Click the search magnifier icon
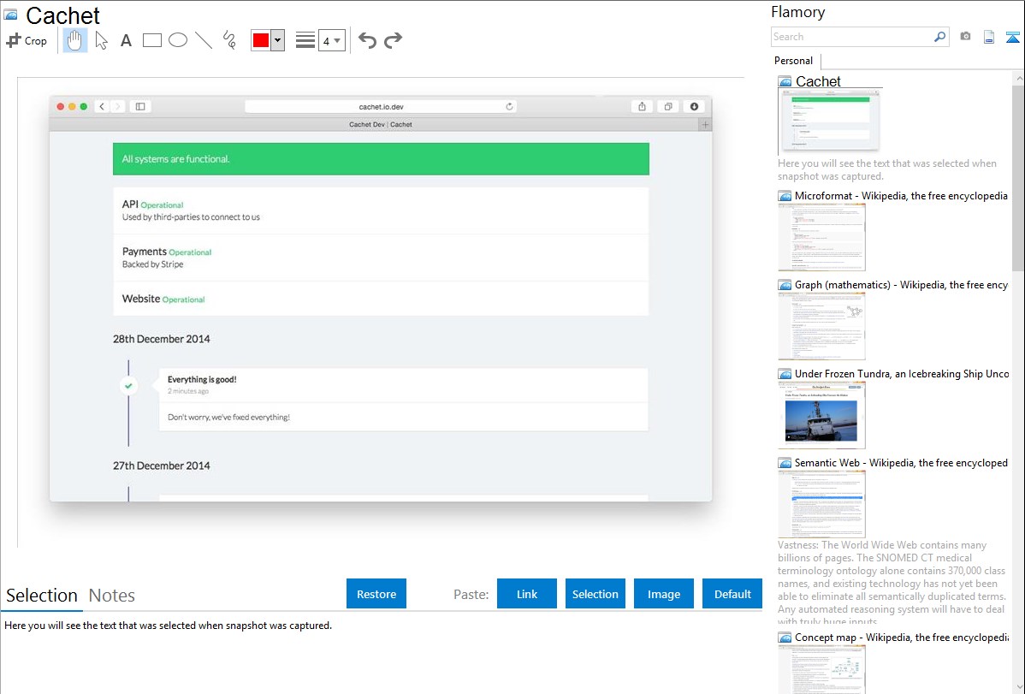This screenshot has height=694, width=1025. (x=940, y=37)
